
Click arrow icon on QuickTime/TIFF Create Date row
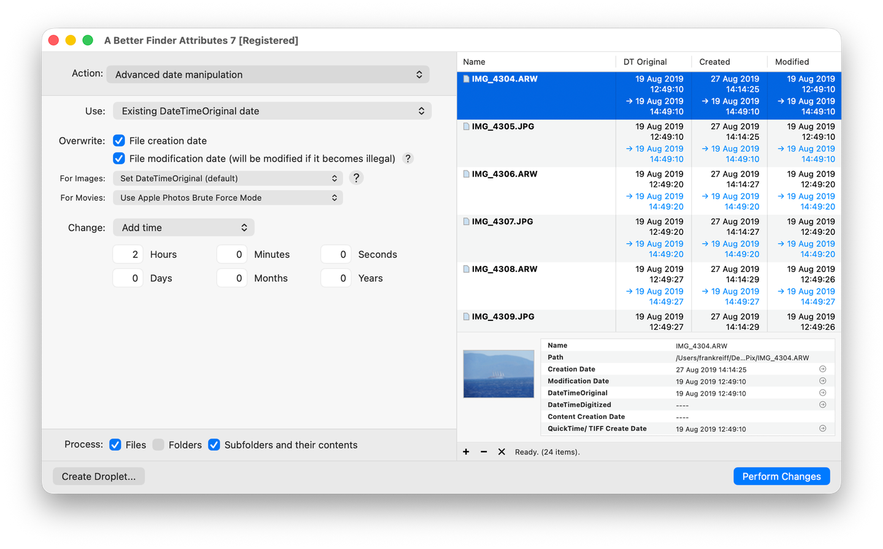click(x=823, y=428)
